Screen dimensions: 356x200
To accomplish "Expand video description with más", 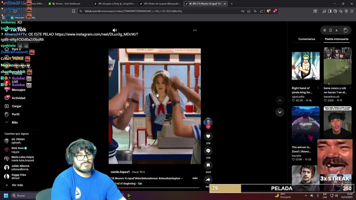I will pos(195,178).
